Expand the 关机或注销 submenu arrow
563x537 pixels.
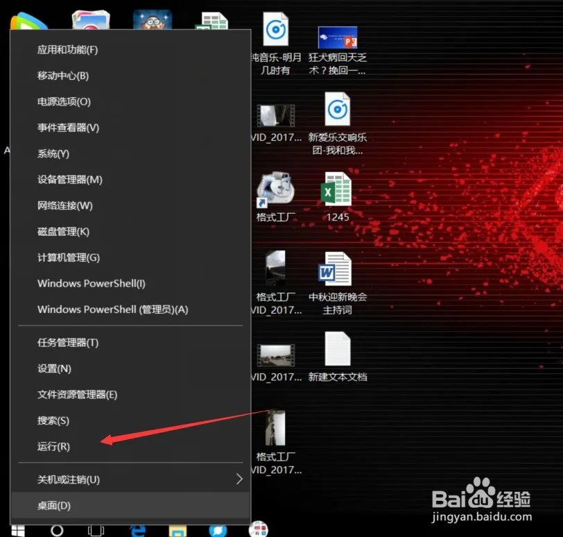[x=239, y=478]
